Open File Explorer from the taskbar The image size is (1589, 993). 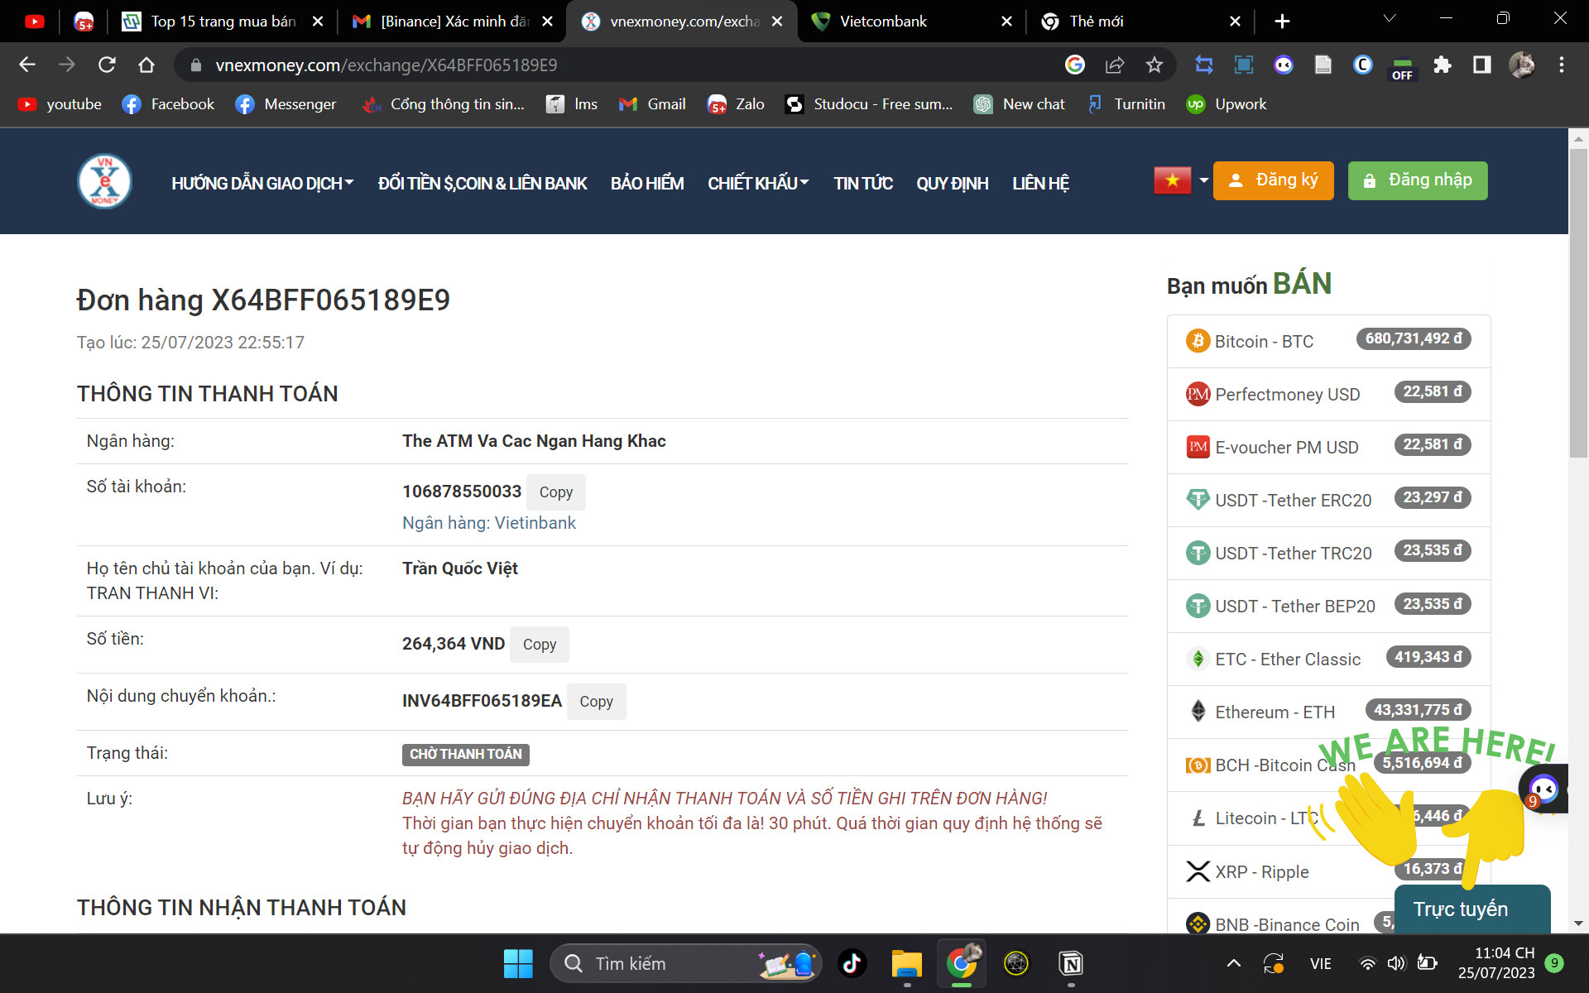pyautogui.click(x=906, y=963)
